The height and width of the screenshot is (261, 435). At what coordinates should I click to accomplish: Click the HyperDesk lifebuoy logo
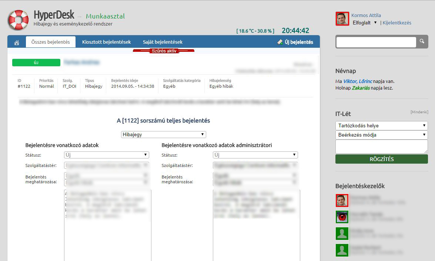coord(19,20)
